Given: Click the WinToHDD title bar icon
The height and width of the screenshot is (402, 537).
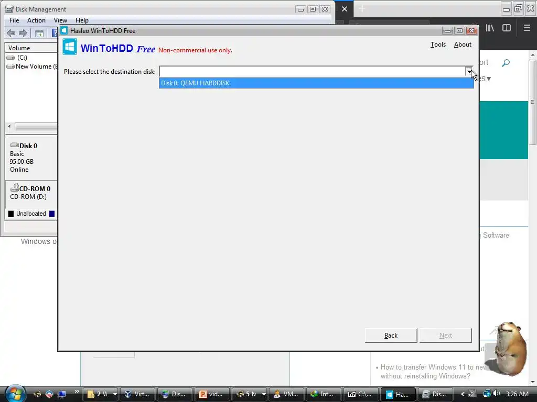Looking at the screenshot, I should click(x=63, y=30).
